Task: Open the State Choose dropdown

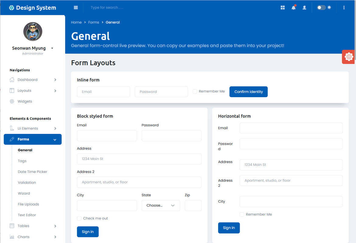Action: tap(161, 206)
